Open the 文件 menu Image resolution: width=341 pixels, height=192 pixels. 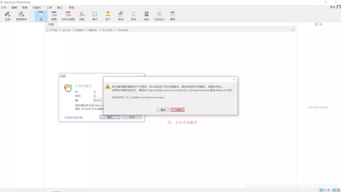pos(4,8)
